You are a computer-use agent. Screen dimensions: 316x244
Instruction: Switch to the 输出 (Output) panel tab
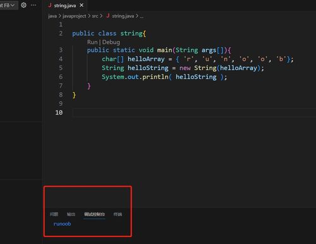coord(71,214)
